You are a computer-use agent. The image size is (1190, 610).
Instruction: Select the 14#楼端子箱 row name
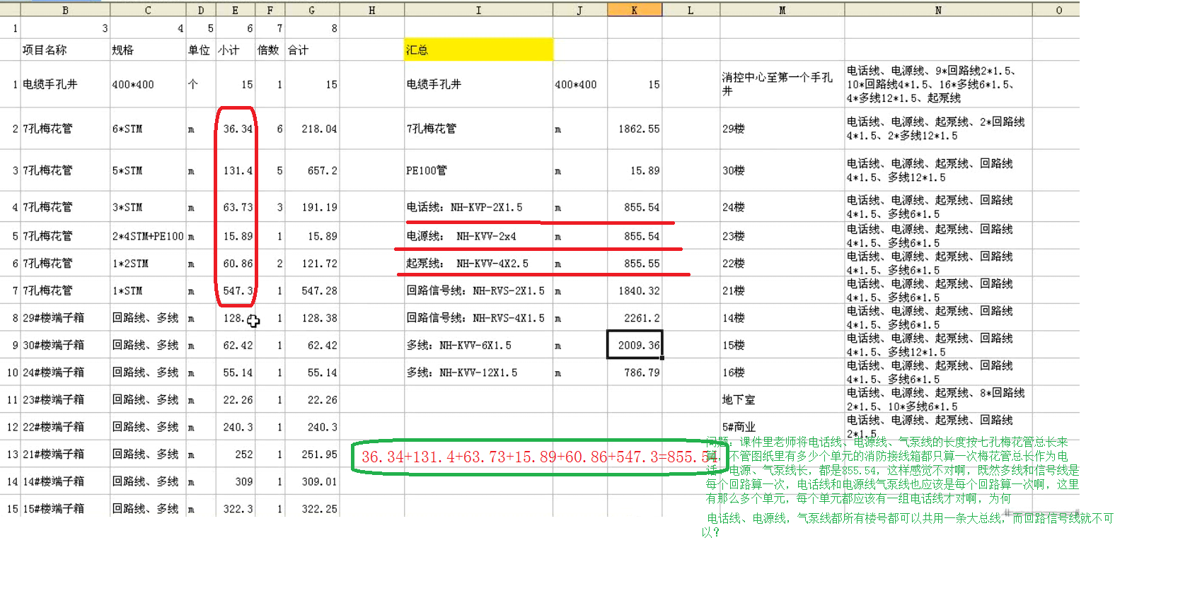(65, 481)
